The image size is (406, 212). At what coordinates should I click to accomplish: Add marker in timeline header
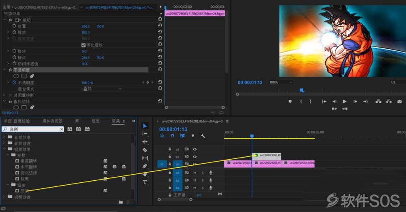click(x=192, y=136)
